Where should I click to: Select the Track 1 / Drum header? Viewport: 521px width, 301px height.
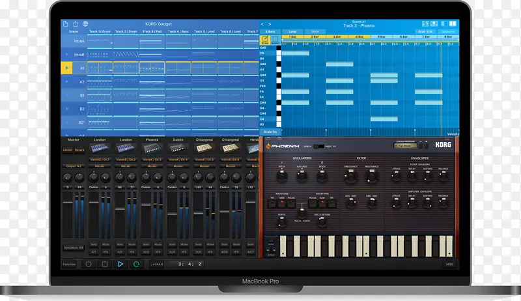pos(100,31)
